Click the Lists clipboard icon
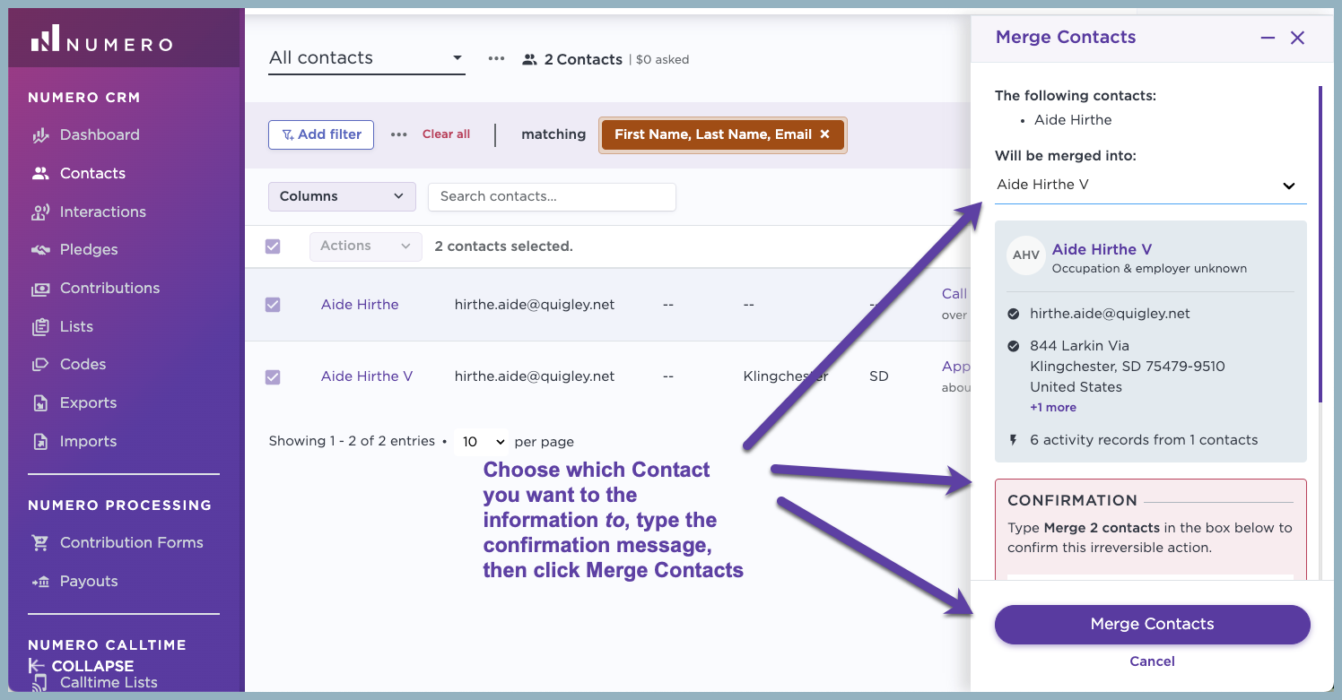The width and height of the screenshot is (1342, 700). tap(40, 327)
